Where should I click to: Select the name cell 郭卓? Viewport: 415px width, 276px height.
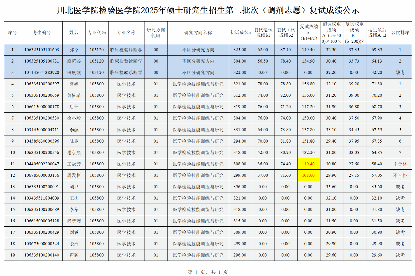pyautogui.click(x=74, y=50)
